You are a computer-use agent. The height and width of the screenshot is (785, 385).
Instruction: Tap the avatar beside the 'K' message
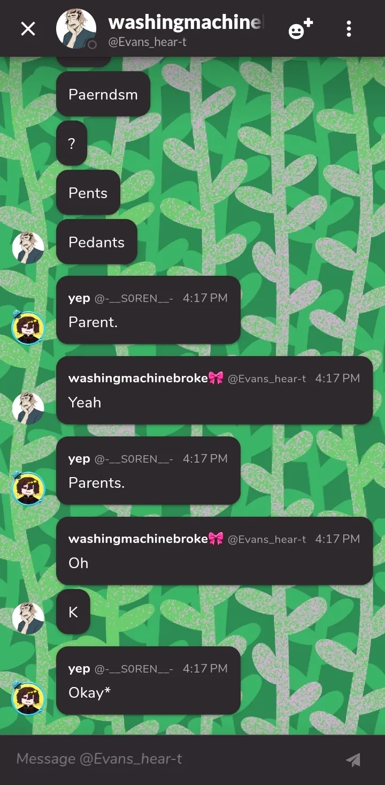click(x=28, y=618)
